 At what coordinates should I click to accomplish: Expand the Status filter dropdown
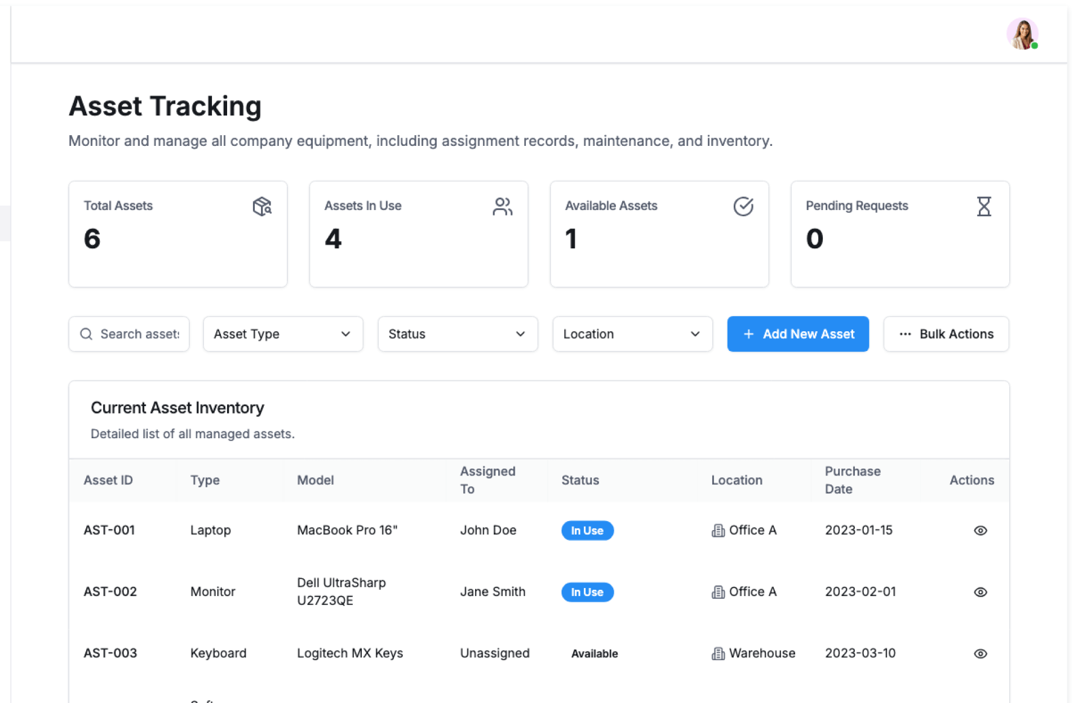pos(457,334)
